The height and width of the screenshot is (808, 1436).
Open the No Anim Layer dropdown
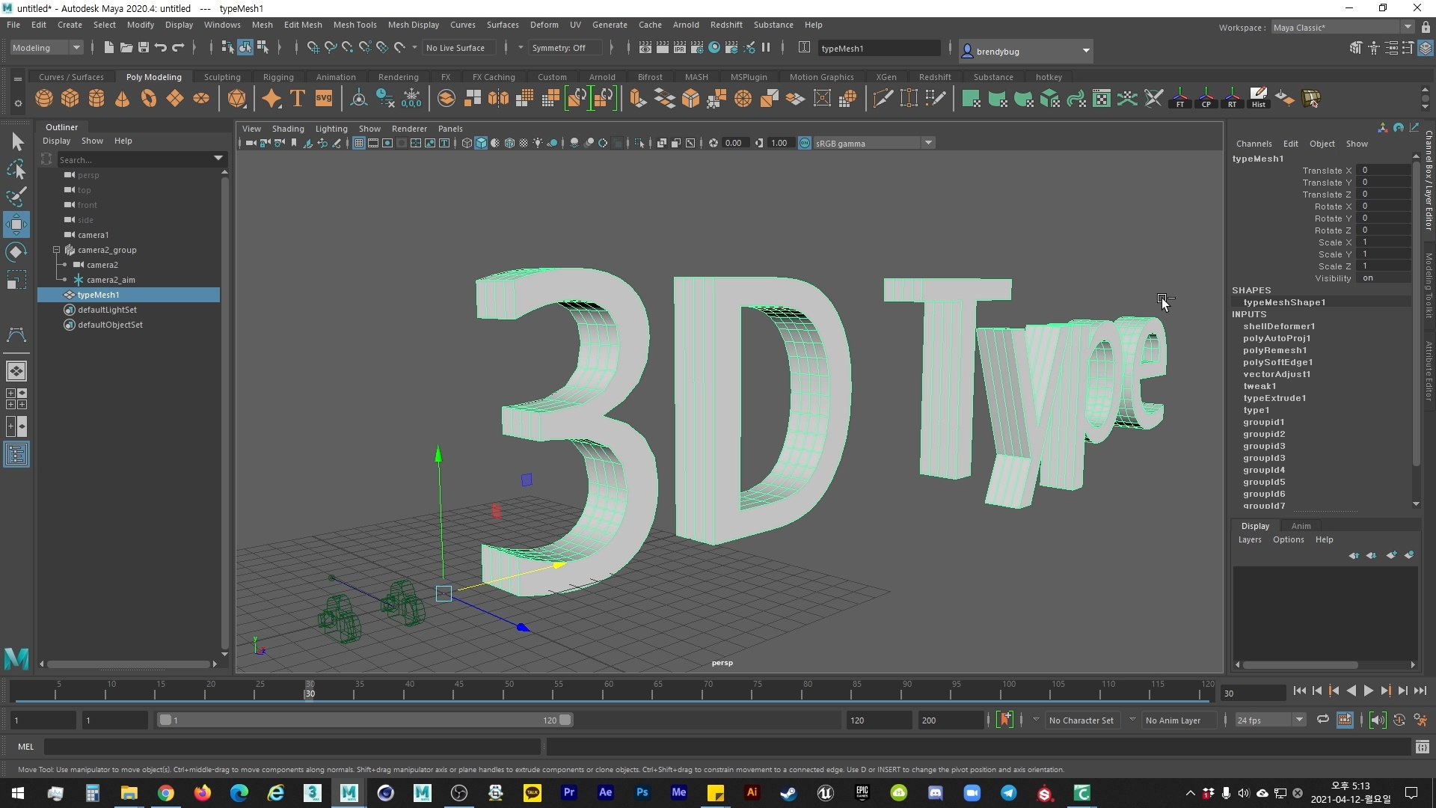tap(1178, 720)
